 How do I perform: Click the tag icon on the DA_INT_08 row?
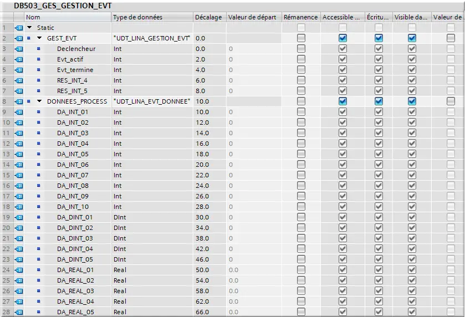(19, 186)
